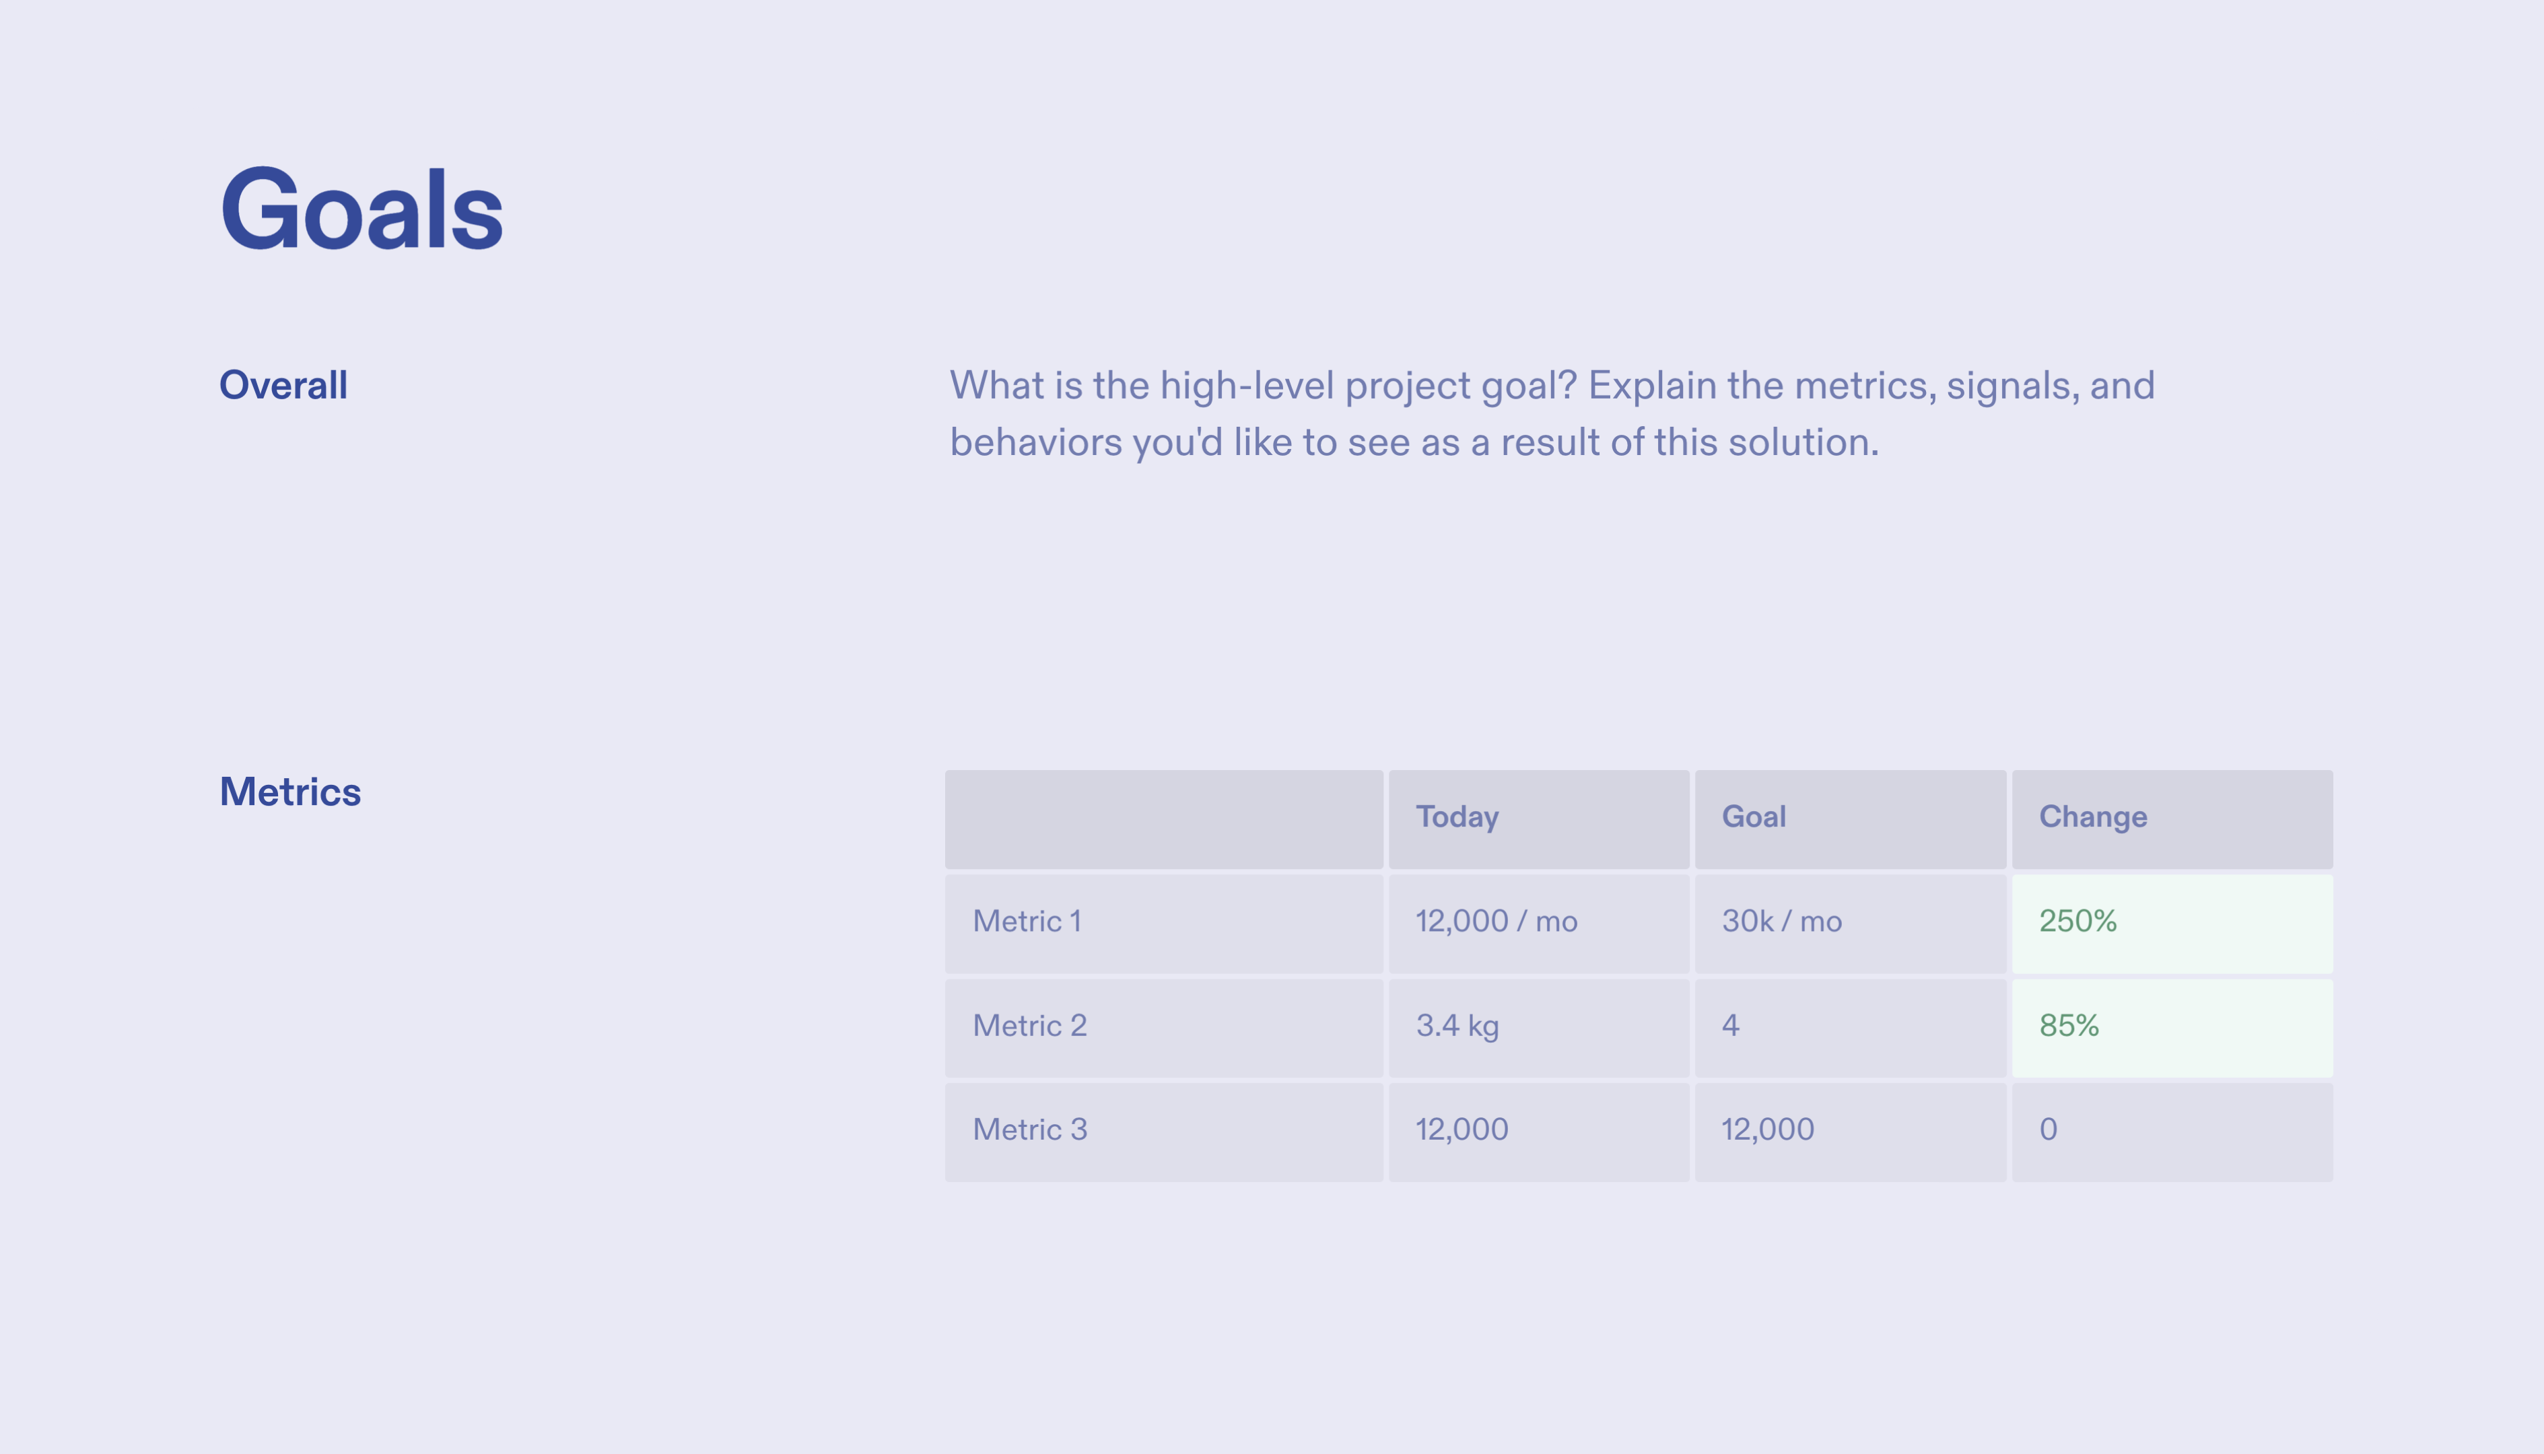Click the empty top-left table header cell
Image resolution: width=2544 pixels, height=1454 pixels.
tap(1163, 819)
